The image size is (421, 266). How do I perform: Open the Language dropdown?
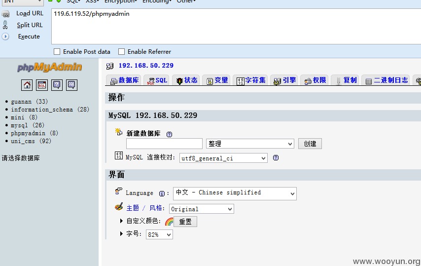click(x=235, y=193)
